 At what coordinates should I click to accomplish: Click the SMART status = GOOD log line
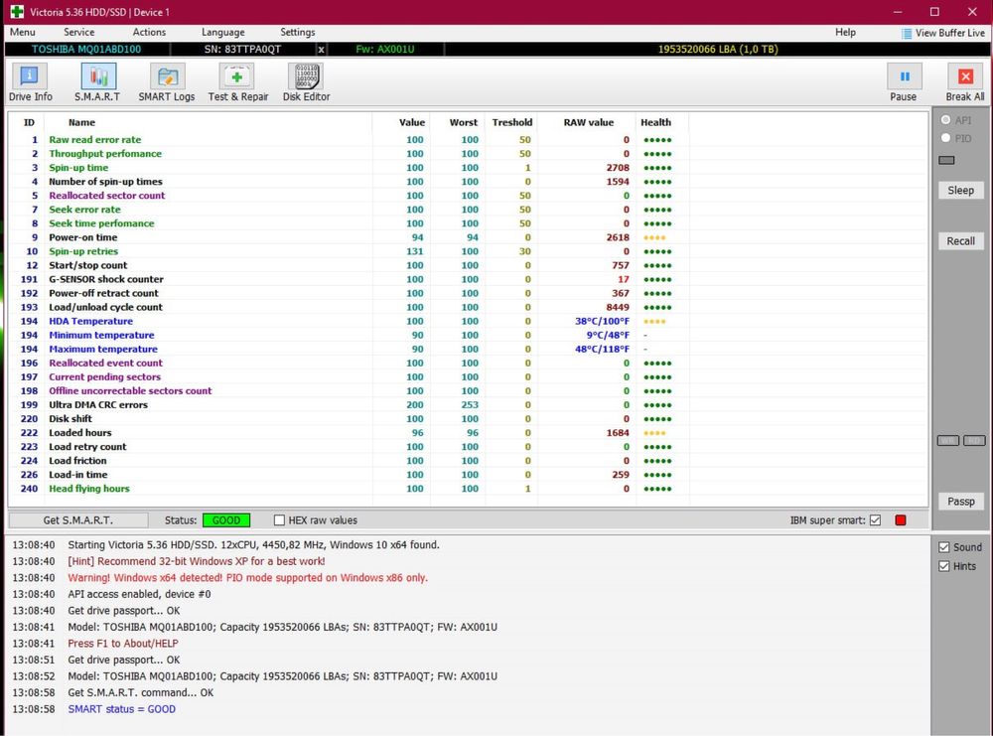[121, 709]
